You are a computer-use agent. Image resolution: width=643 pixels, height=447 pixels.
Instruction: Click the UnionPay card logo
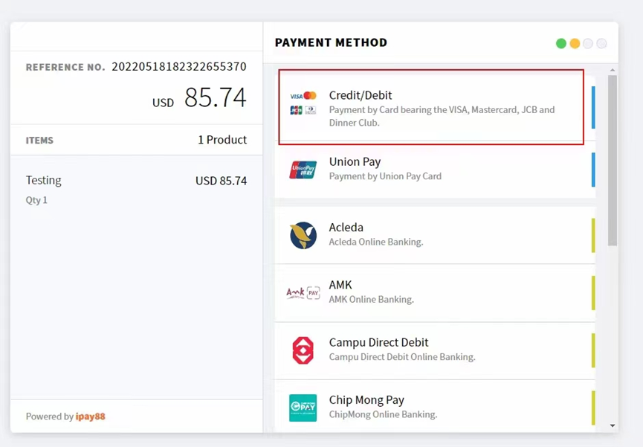[x=303, y=170]
